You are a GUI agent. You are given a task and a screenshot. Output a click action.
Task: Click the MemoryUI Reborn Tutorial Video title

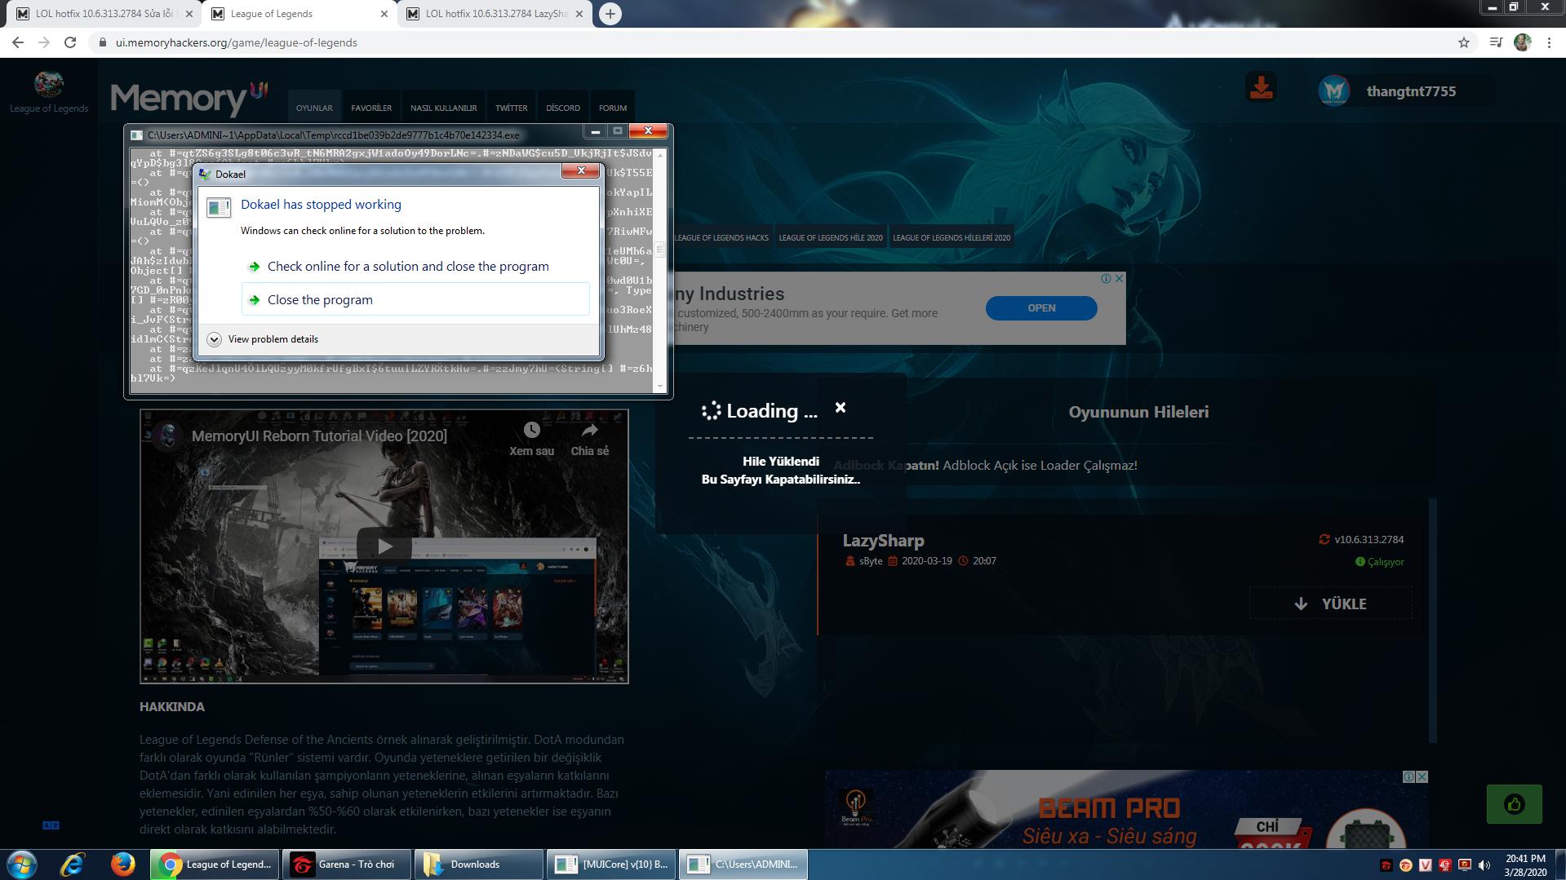[x=319, y=436]
